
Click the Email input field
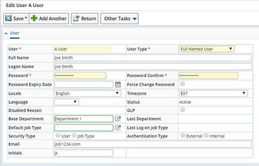click(153, 144)
